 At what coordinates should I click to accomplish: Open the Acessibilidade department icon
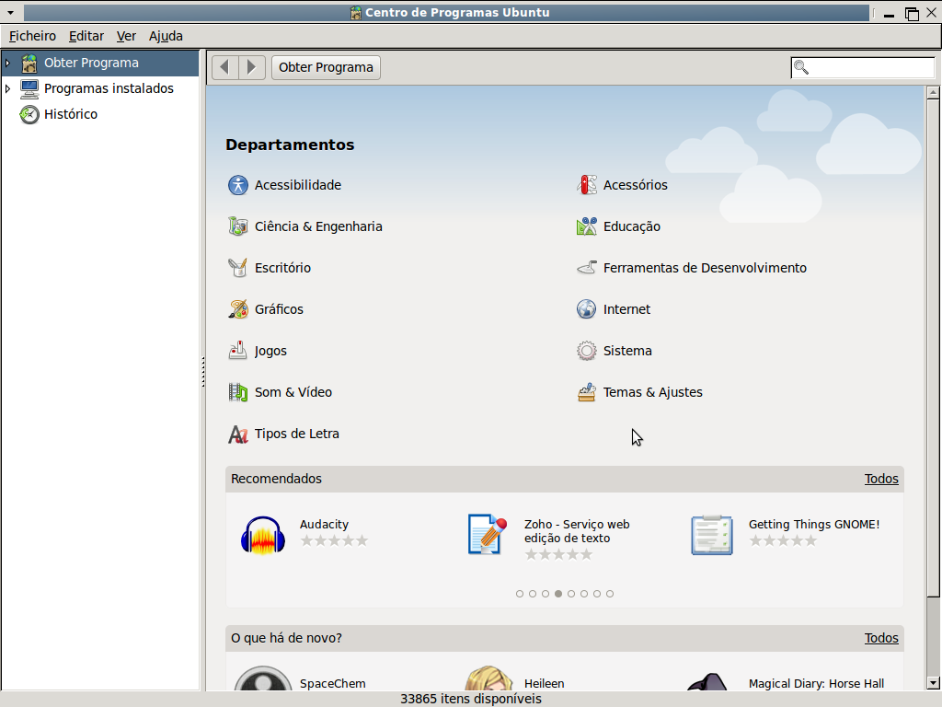click(x=238, y=185)
